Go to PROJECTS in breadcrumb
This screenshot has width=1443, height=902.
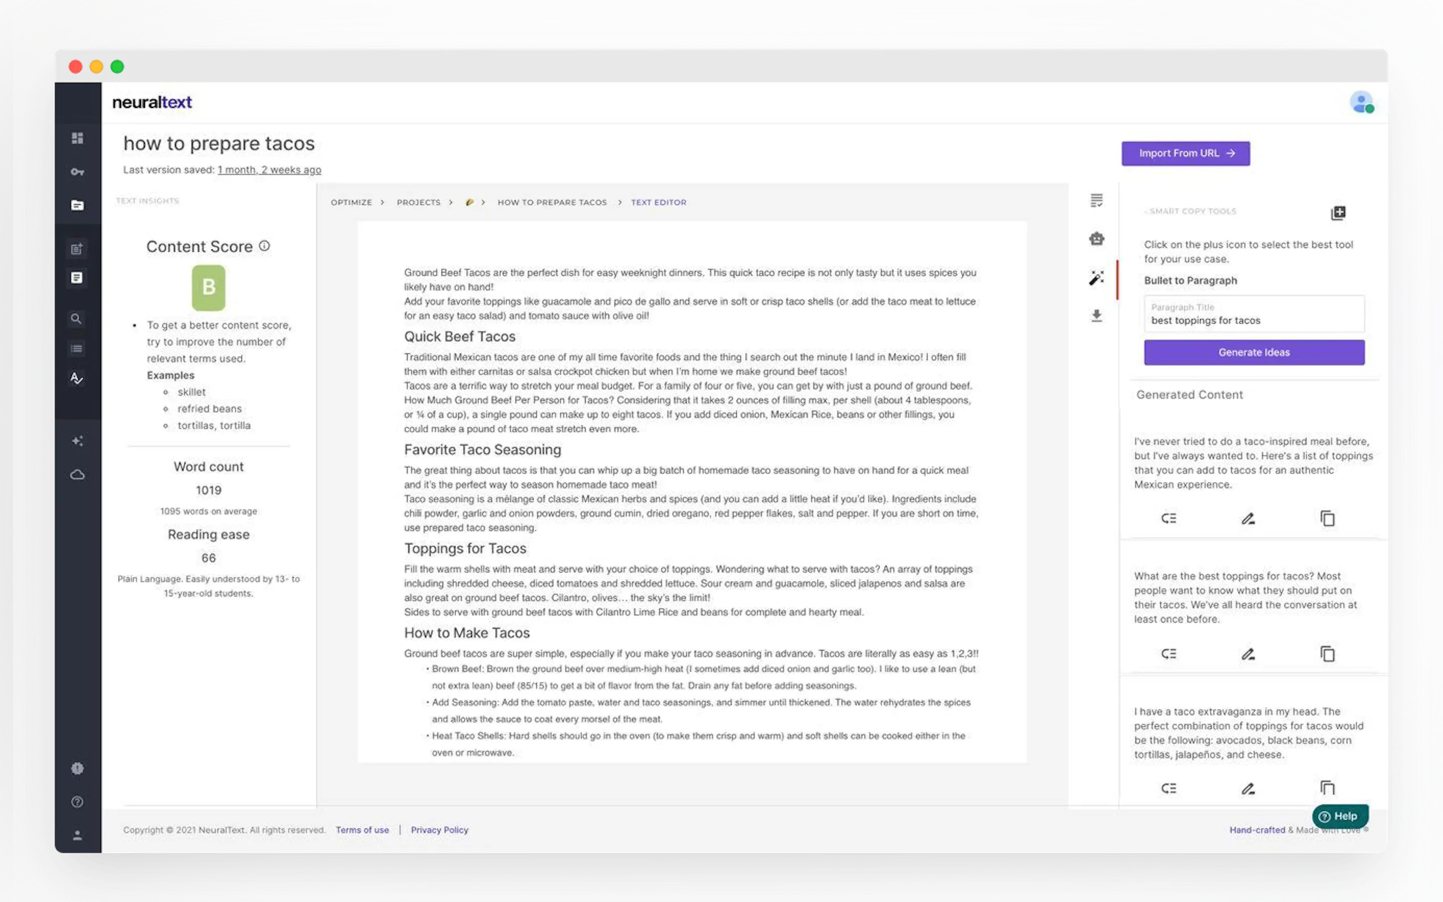coord(418,202)
